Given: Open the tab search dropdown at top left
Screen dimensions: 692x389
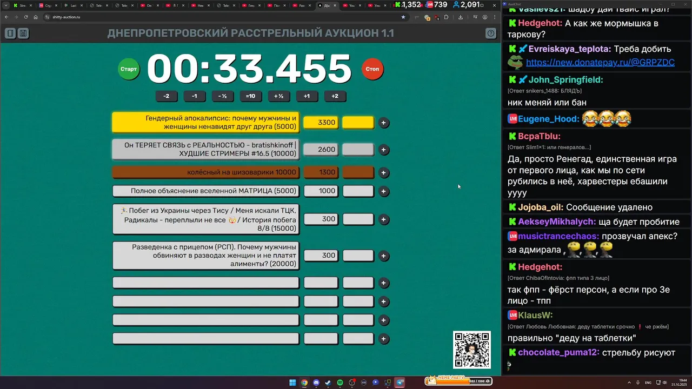Looking at the screenshot, I should point(5,5).
